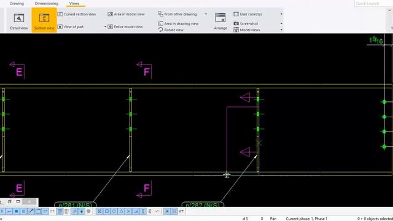This screenshot has height=221, width=393.
Task: Toggle the filled square select parts switch
Action: [17, 211]
